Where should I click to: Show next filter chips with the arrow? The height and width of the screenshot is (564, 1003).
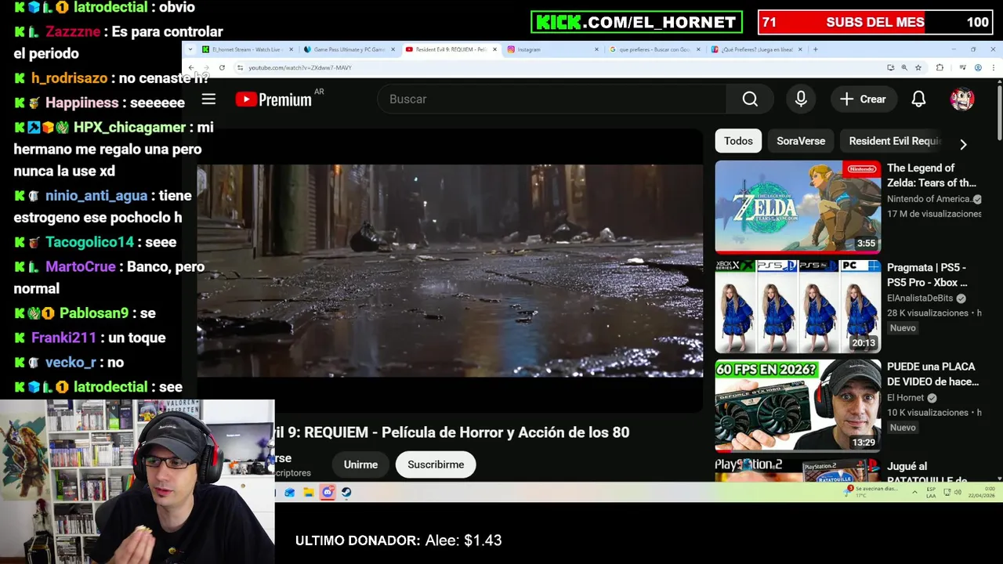click(963, 144)
